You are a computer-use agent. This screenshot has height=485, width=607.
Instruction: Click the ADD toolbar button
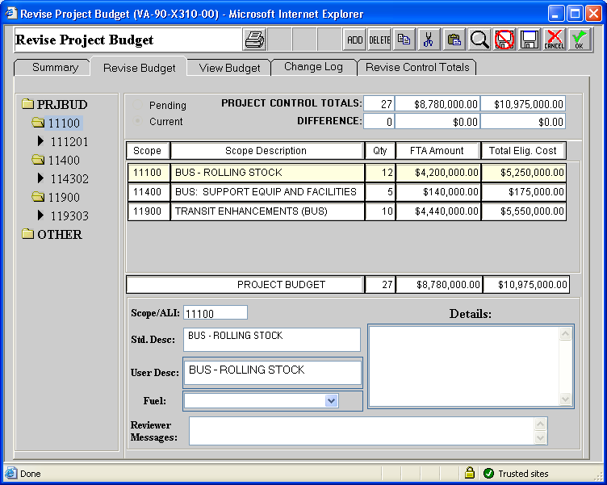click(354, 40)
